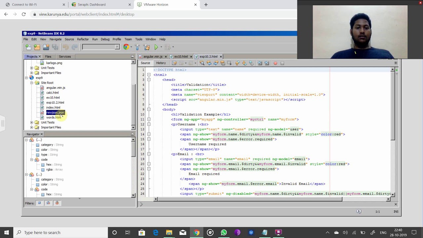Expand Unit Tests under exp9
The height and width of the screenshot is (238, 423).
tap(32, 122)
